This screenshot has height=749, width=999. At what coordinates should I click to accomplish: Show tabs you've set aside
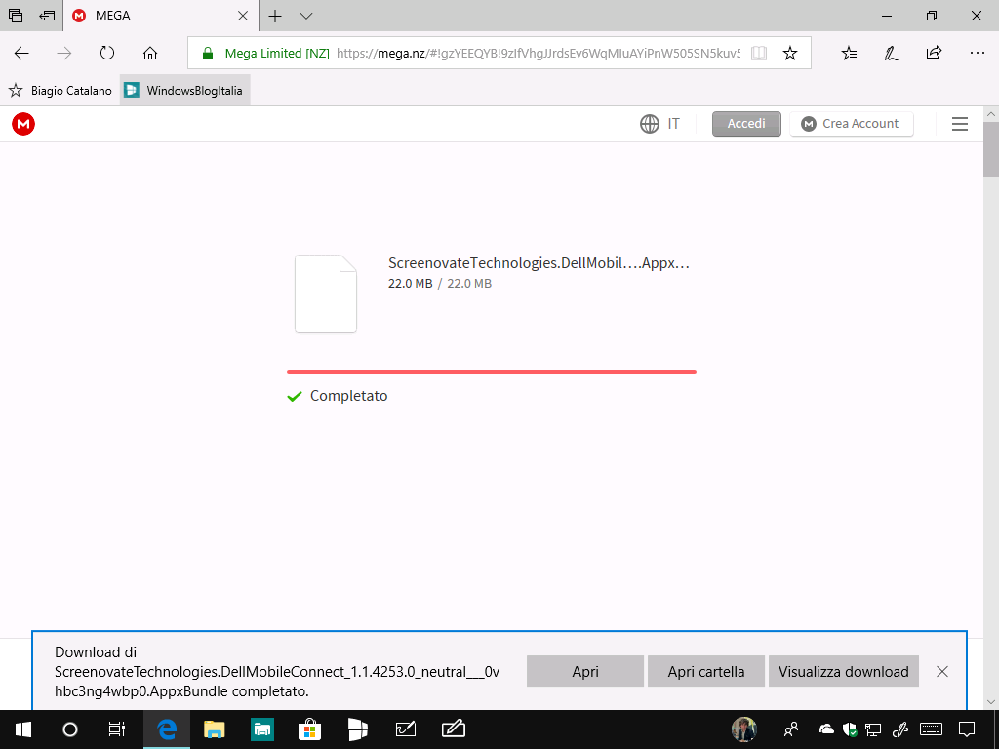click(x=16, y=16)
